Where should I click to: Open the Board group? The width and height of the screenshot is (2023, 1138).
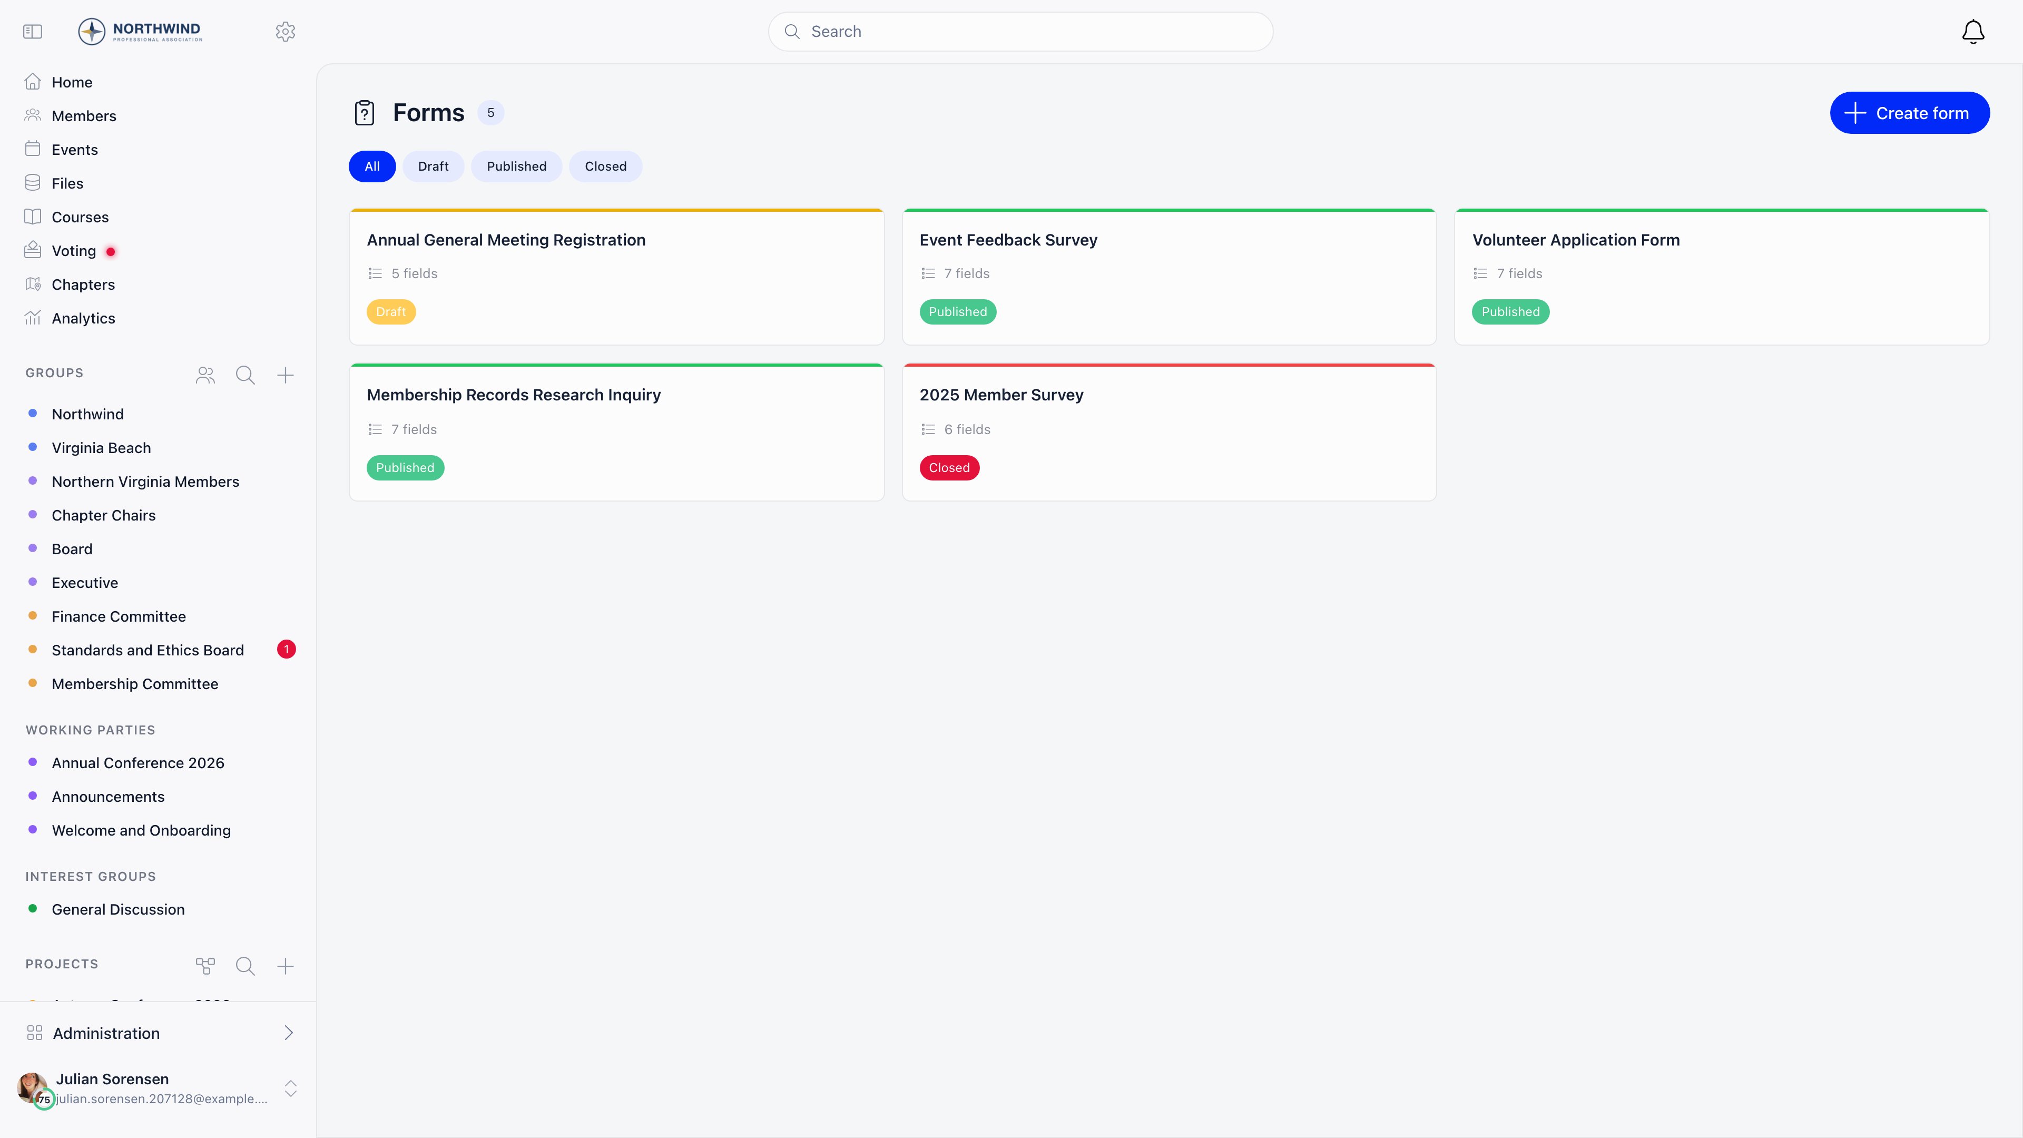(x=72, y=549)
